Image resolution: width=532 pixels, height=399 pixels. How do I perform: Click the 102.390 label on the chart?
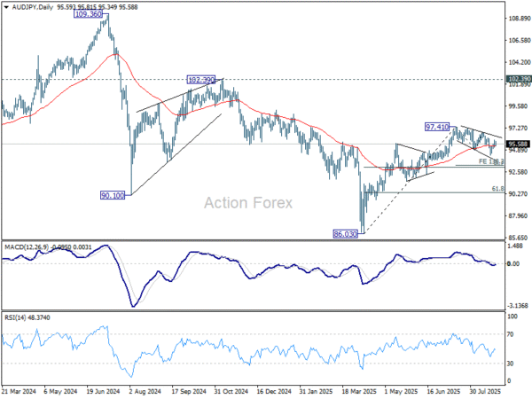pos(201,80)
